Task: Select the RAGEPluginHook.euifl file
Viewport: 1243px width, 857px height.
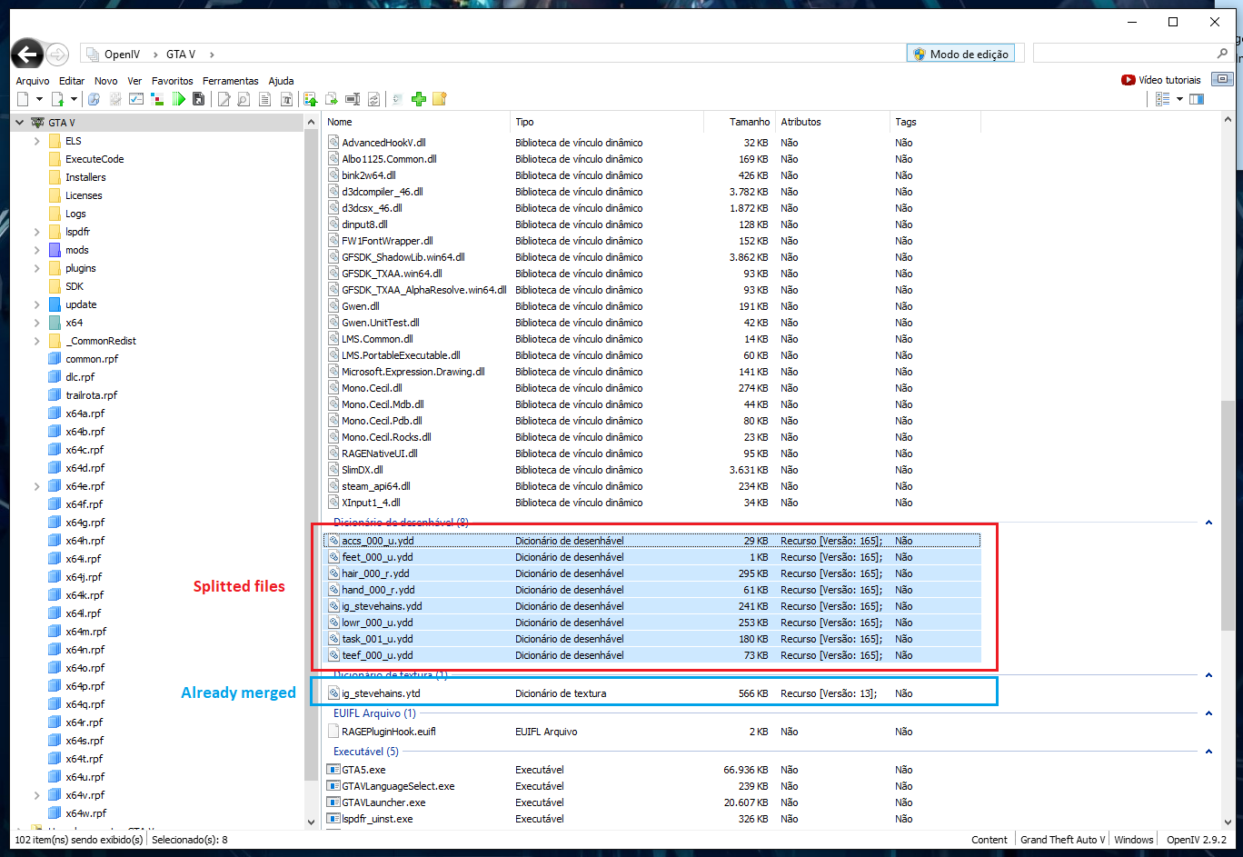Action: tap(653, 732)
